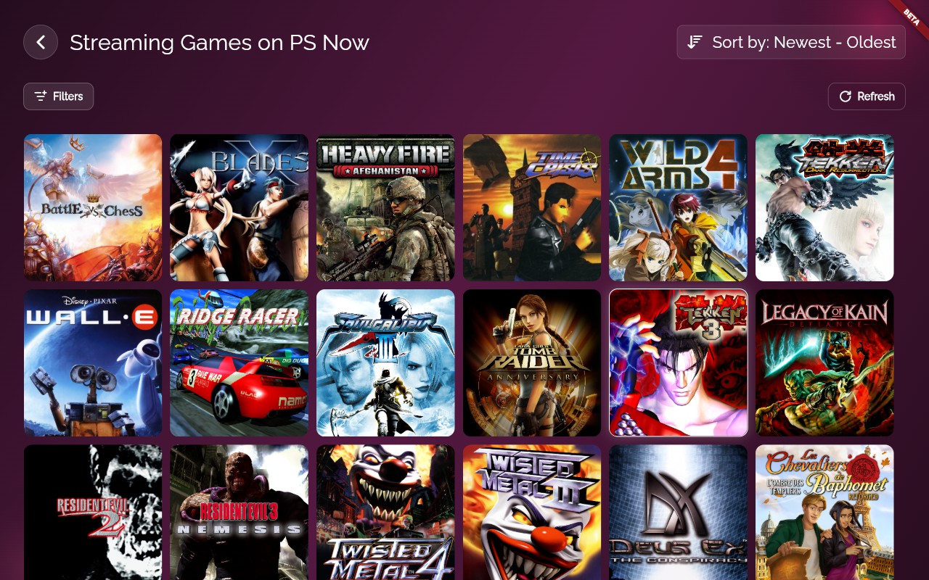Choose the Time Crisis game
929x580 pixels.
tap(532, 207)
